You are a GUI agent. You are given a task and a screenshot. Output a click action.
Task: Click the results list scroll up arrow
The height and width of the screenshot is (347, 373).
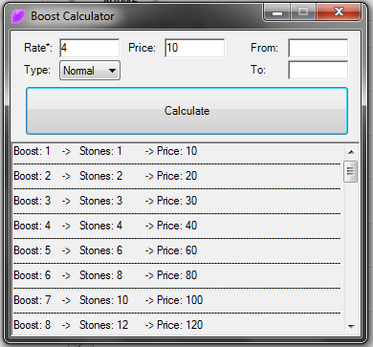tap(351, 152)
